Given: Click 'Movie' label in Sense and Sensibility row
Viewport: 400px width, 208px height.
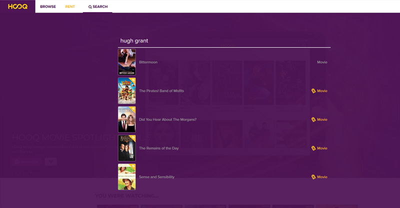Looking at the screenshot, I should point(322,177).
